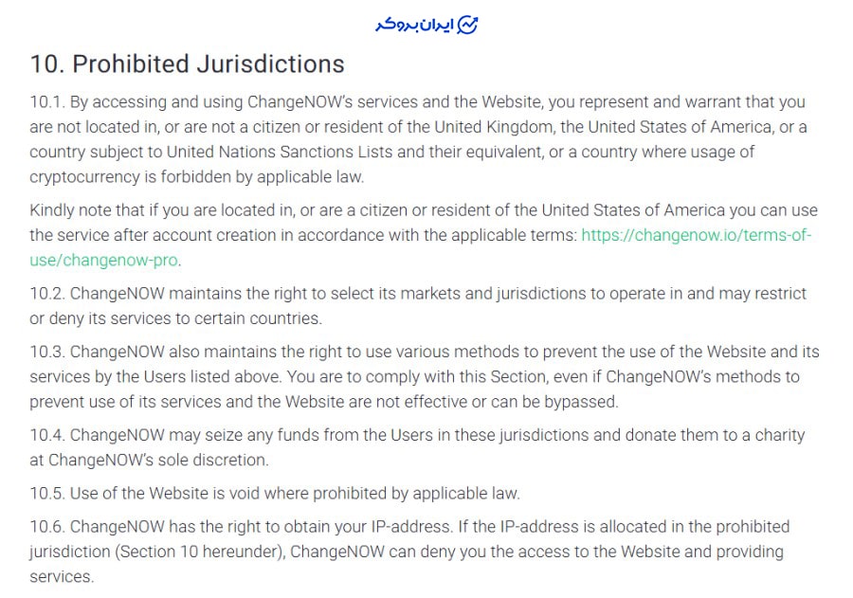This screenshot has height=598, width=853.
Task: Click section 10.5 void where prohibited
Action: 275,493
